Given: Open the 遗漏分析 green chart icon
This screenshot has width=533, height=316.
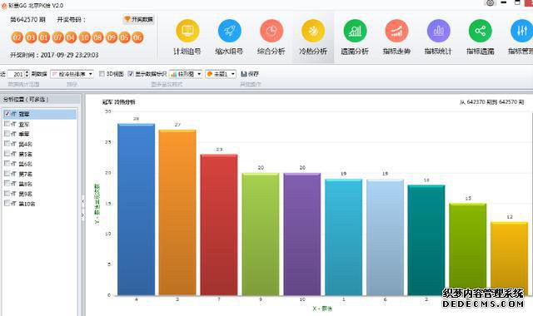Looking at the screenshot, I should point(355,31).
